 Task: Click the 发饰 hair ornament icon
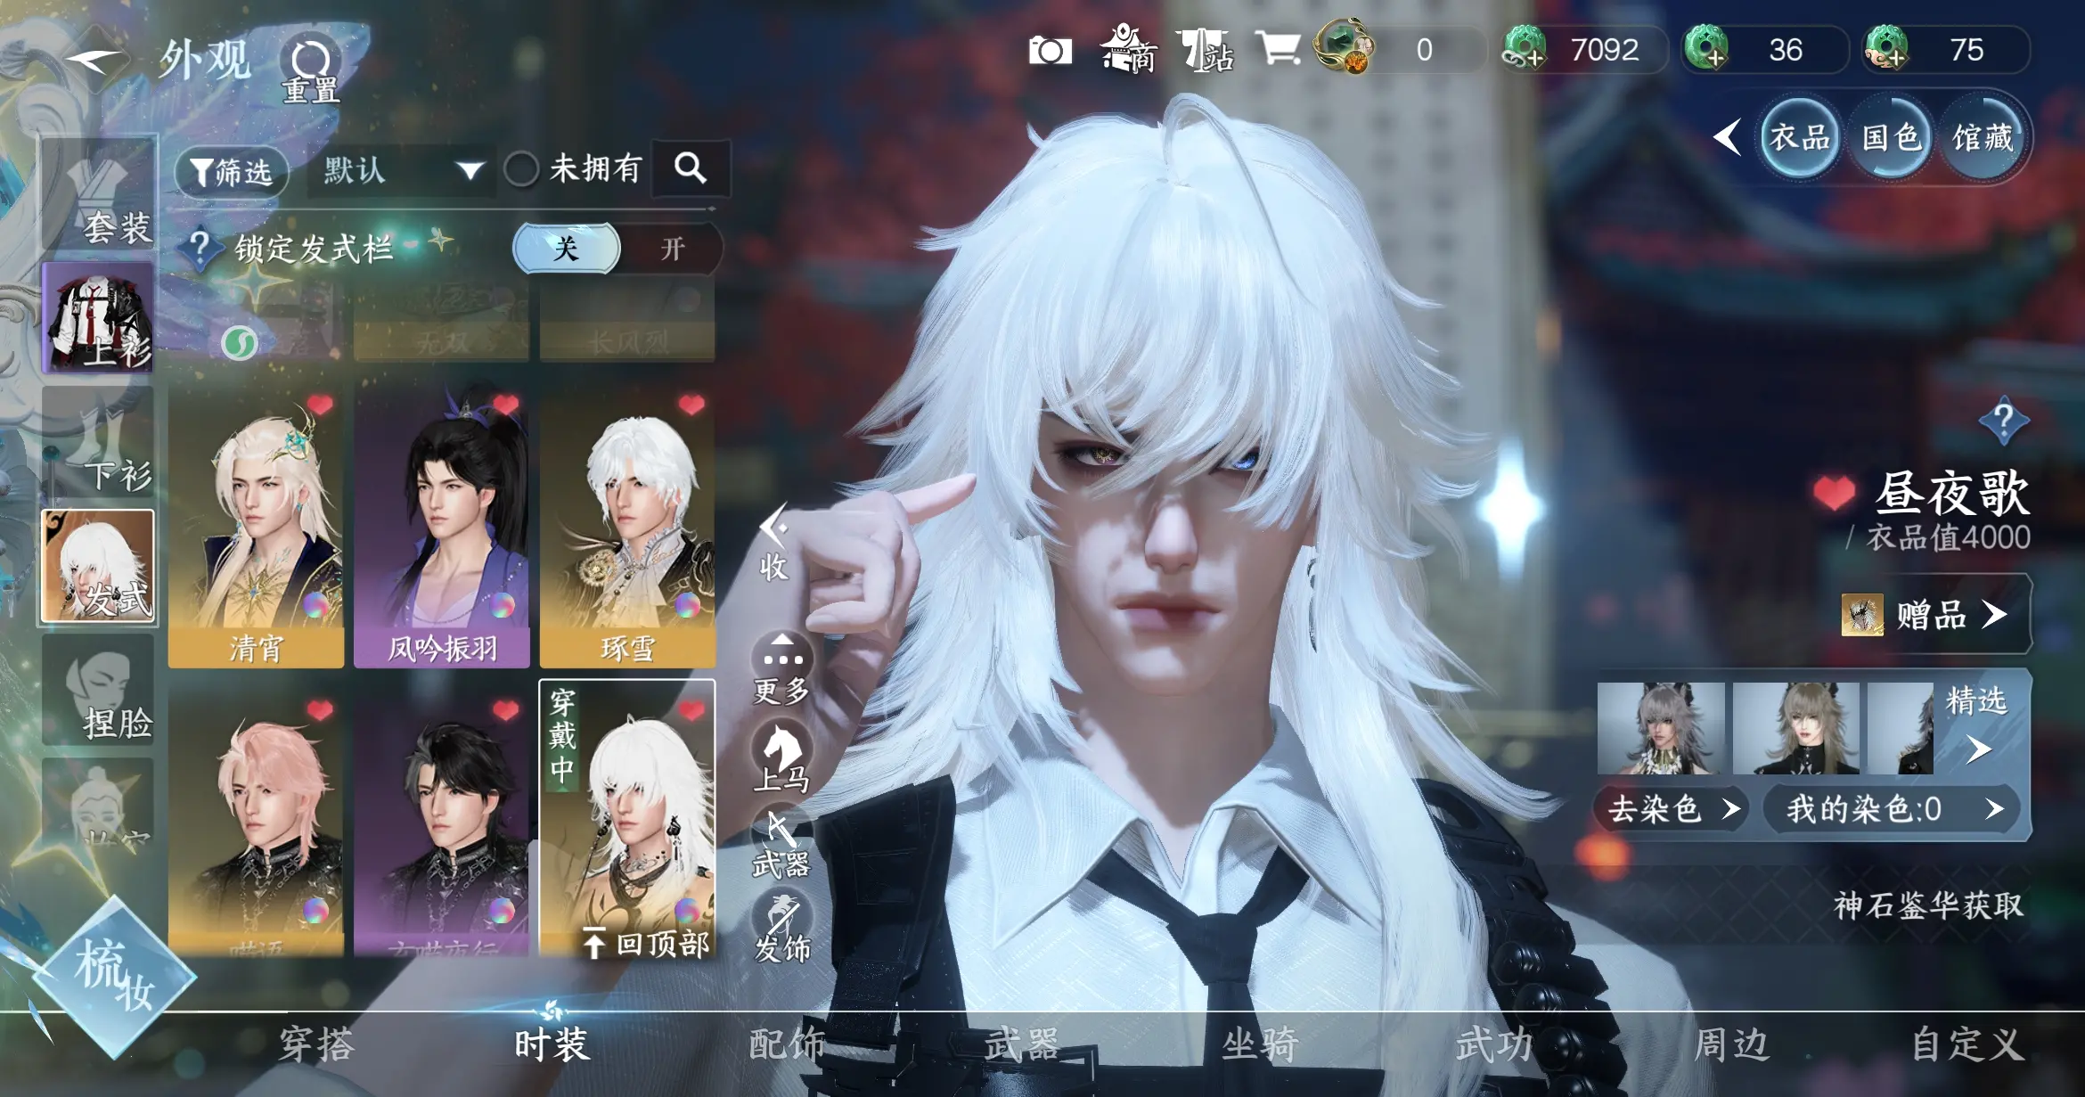coord(781,929)
